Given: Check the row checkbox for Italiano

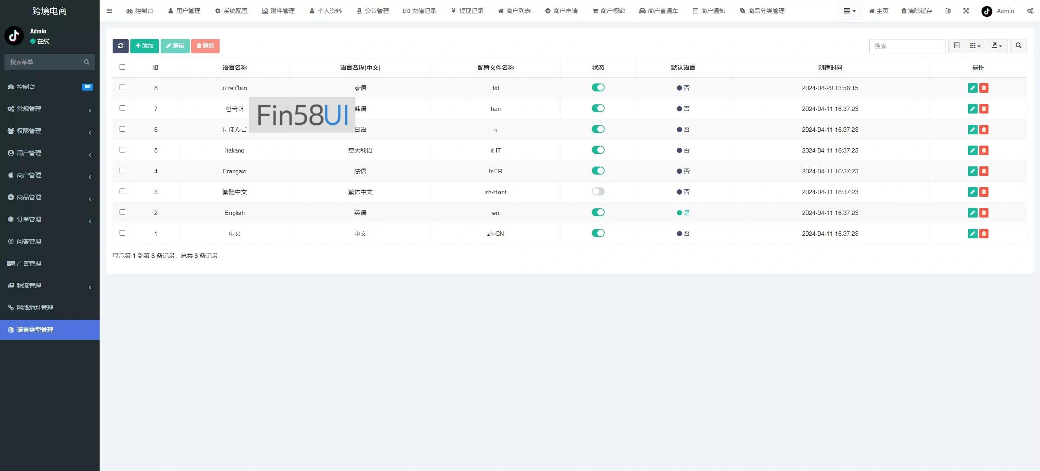Looking at the screenshot, I should [123, 149].
